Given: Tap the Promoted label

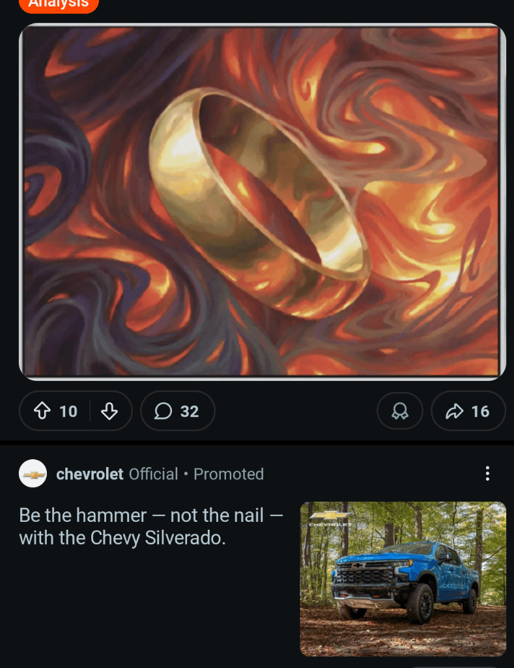Looking at the screenshot, I should point(229,474).
